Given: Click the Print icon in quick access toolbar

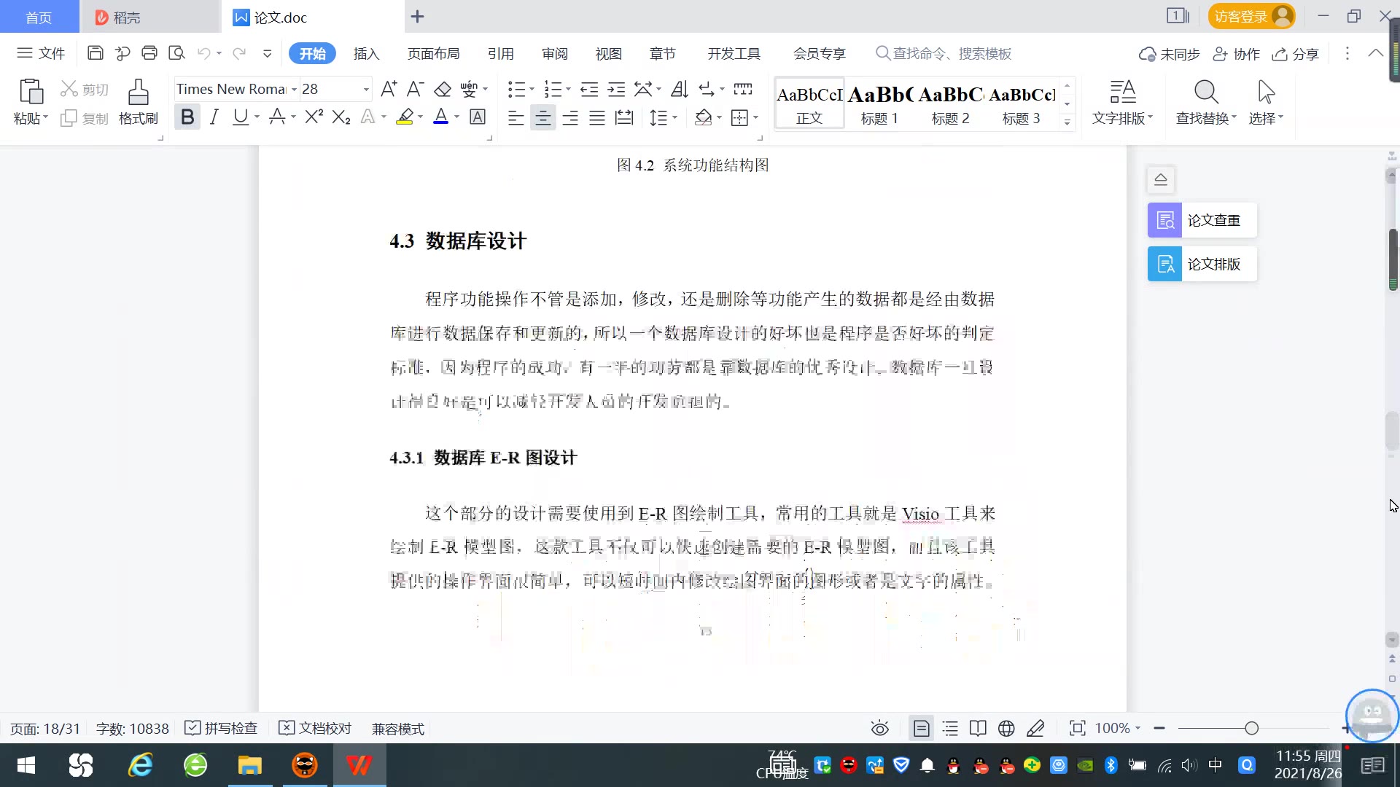Looking at the screenshot, I should click(149, 53).
